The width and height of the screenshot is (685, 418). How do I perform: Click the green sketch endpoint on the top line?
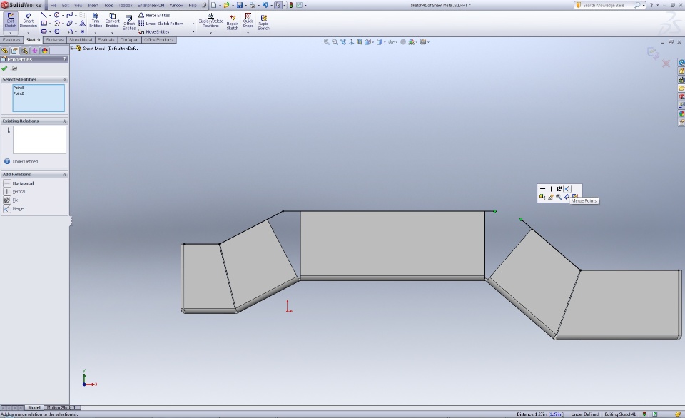[494, 211]
